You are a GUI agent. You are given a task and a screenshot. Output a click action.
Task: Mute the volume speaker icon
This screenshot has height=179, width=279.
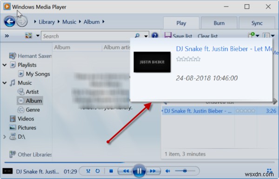click(x=167, y=171)
